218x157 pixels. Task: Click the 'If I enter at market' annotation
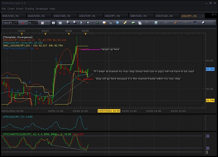click(144, 72)
